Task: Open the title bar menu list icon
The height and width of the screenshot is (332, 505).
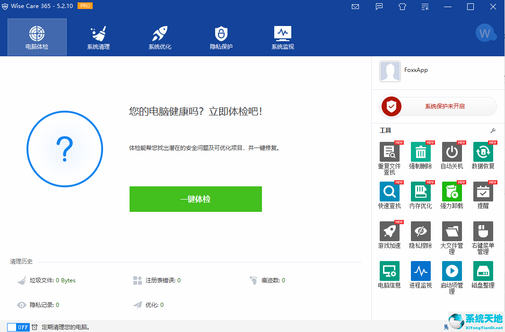Action: pos(425,7)
